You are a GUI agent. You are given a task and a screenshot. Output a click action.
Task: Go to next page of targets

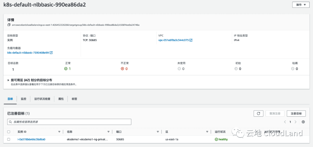(x=296, y=122)
